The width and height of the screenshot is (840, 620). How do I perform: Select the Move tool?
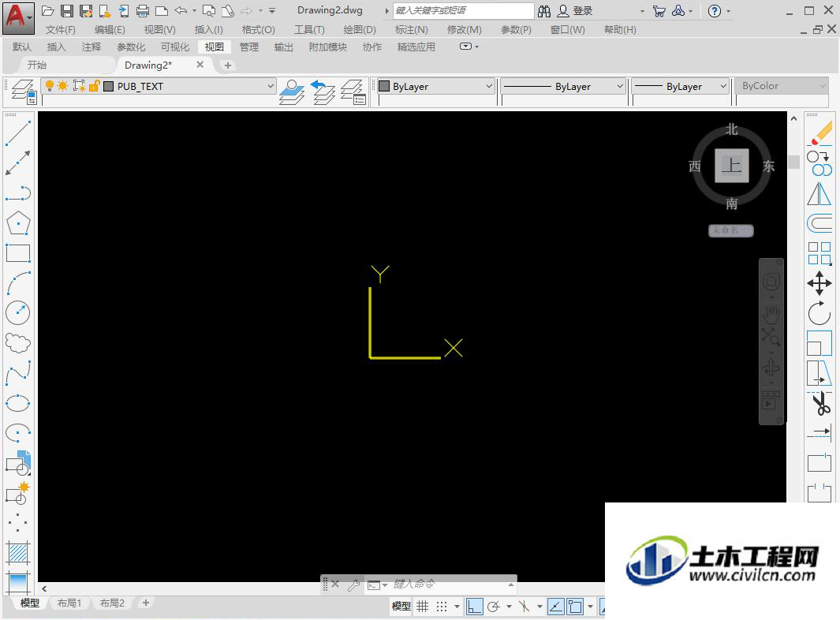tap(819, 283)
